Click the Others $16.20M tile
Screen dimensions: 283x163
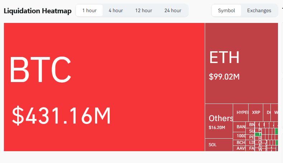click(x=219, y=121)
